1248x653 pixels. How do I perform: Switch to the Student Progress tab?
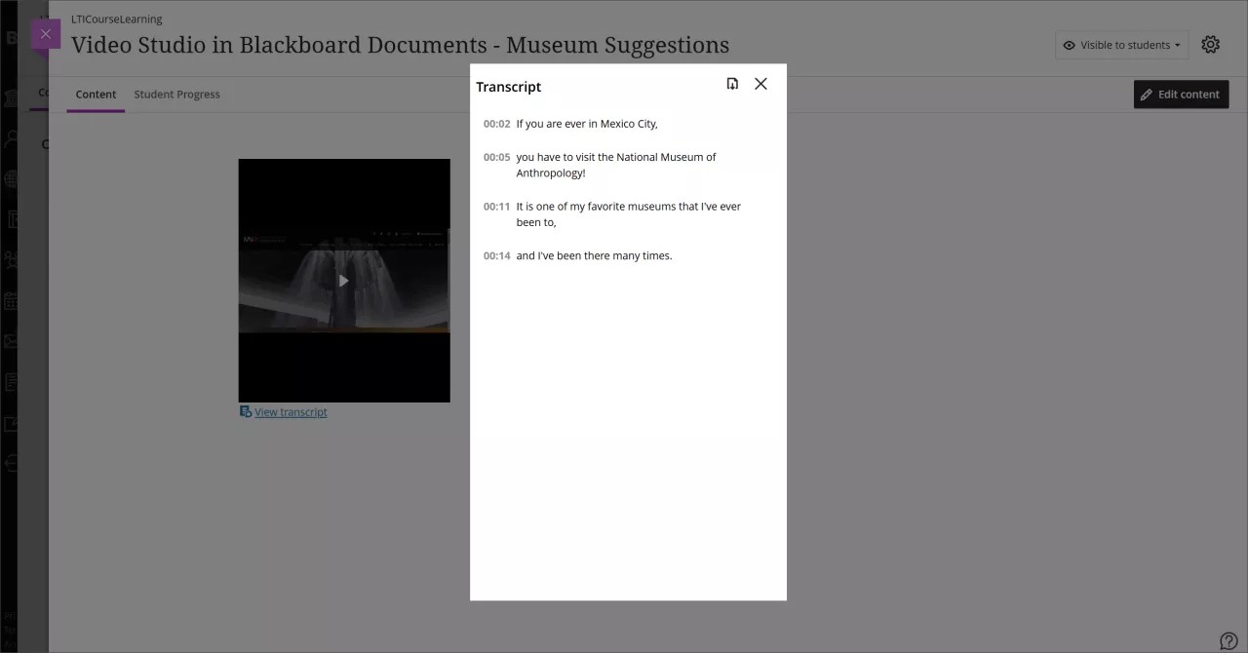[x=176, y=94]
